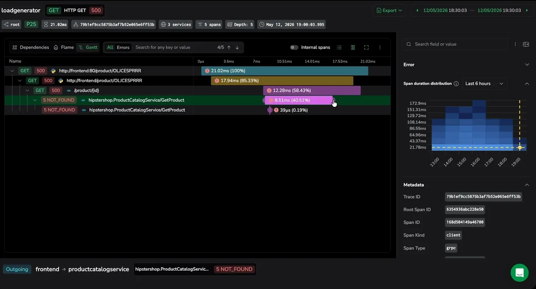The width and height of the screenshot is (536, 289).
Task: Click the HTTP GET 500 header badge
Action: tap(75, 10)
